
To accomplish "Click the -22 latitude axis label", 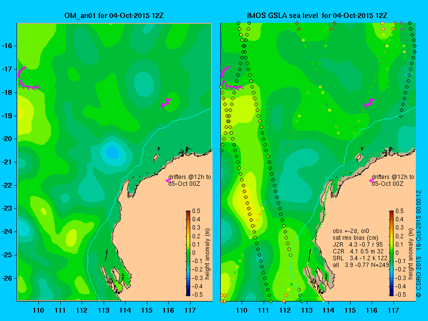I will [x=7, y=185].
